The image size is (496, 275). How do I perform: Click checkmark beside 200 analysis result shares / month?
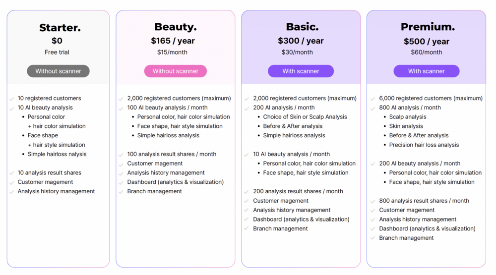click(x=247, y=192)
